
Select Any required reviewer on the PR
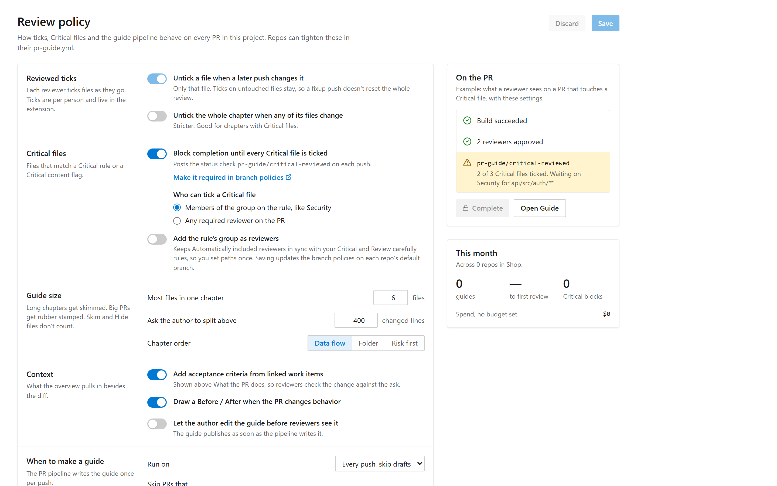177,221
